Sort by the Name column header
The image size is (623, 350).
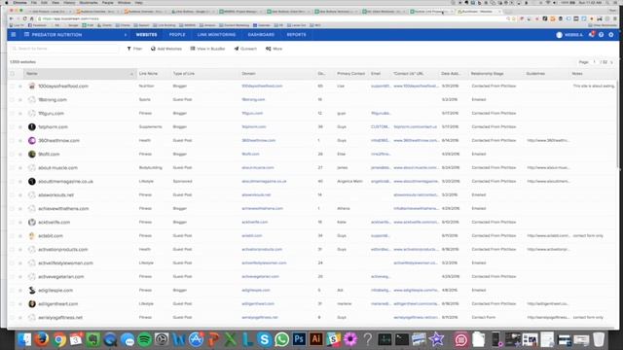[x=79, y=74]
